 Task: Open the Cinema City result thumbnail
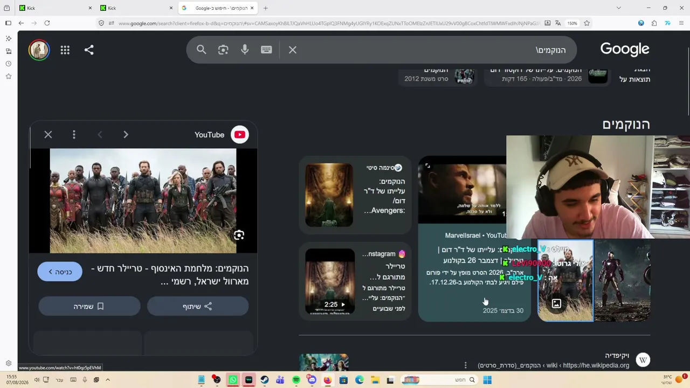[329, 195]
